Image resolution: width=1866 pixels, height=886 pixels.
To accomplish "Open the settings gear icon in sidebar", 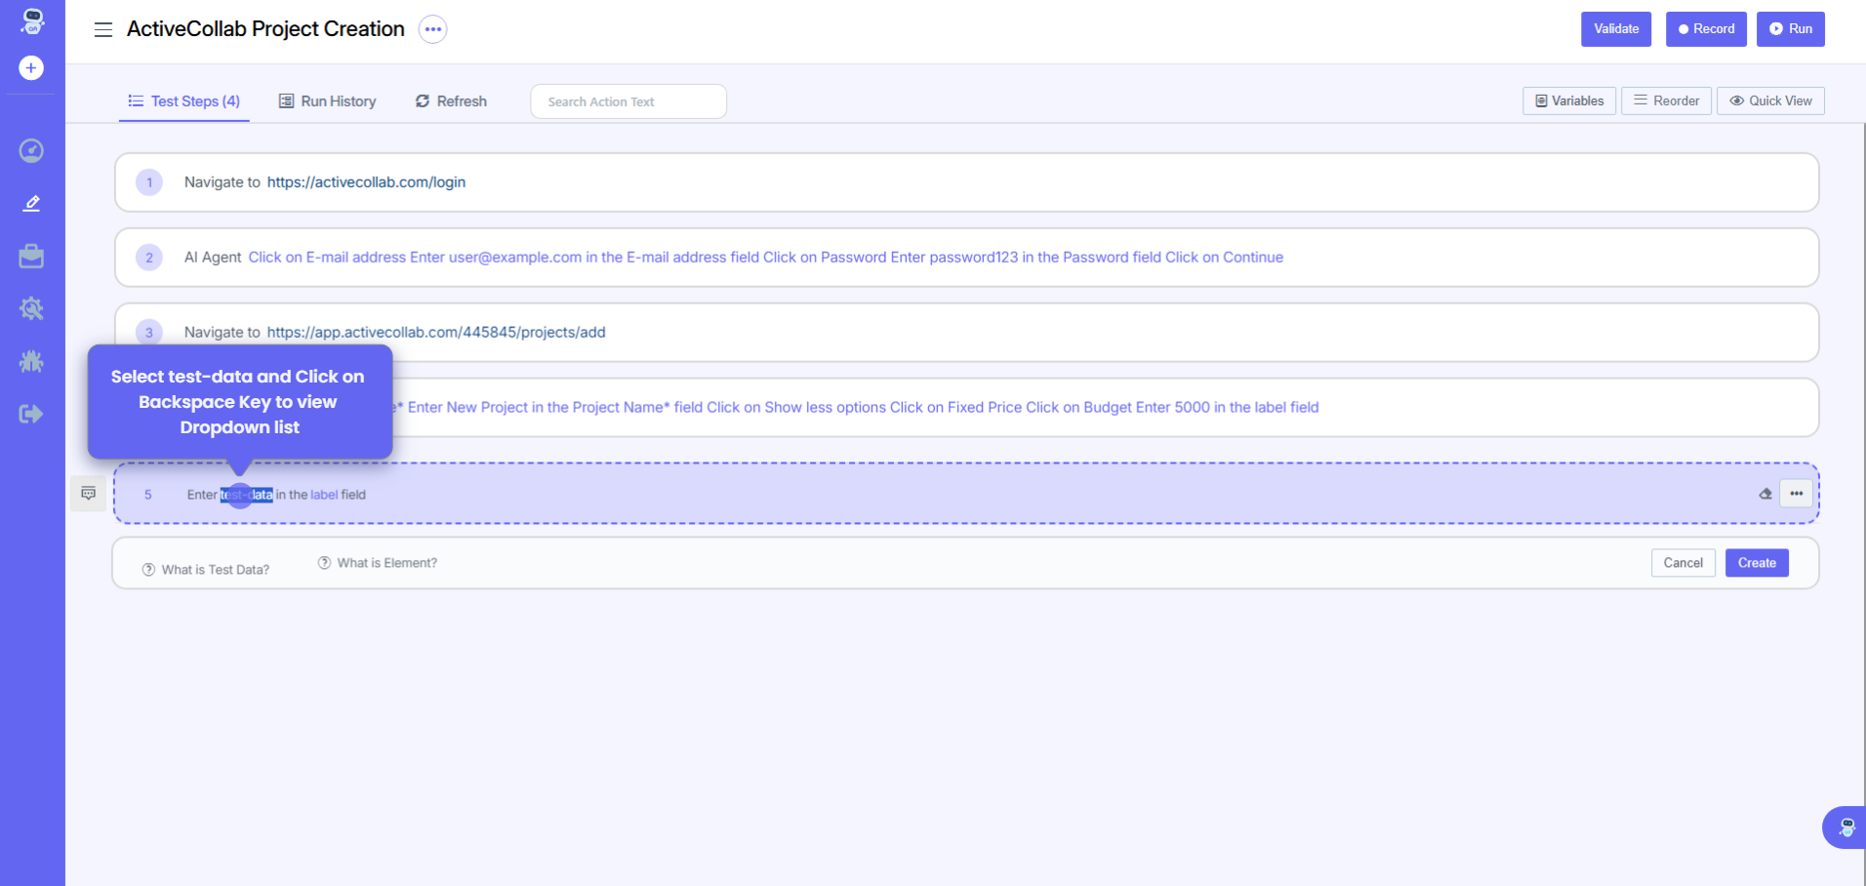I will (31, 309).
